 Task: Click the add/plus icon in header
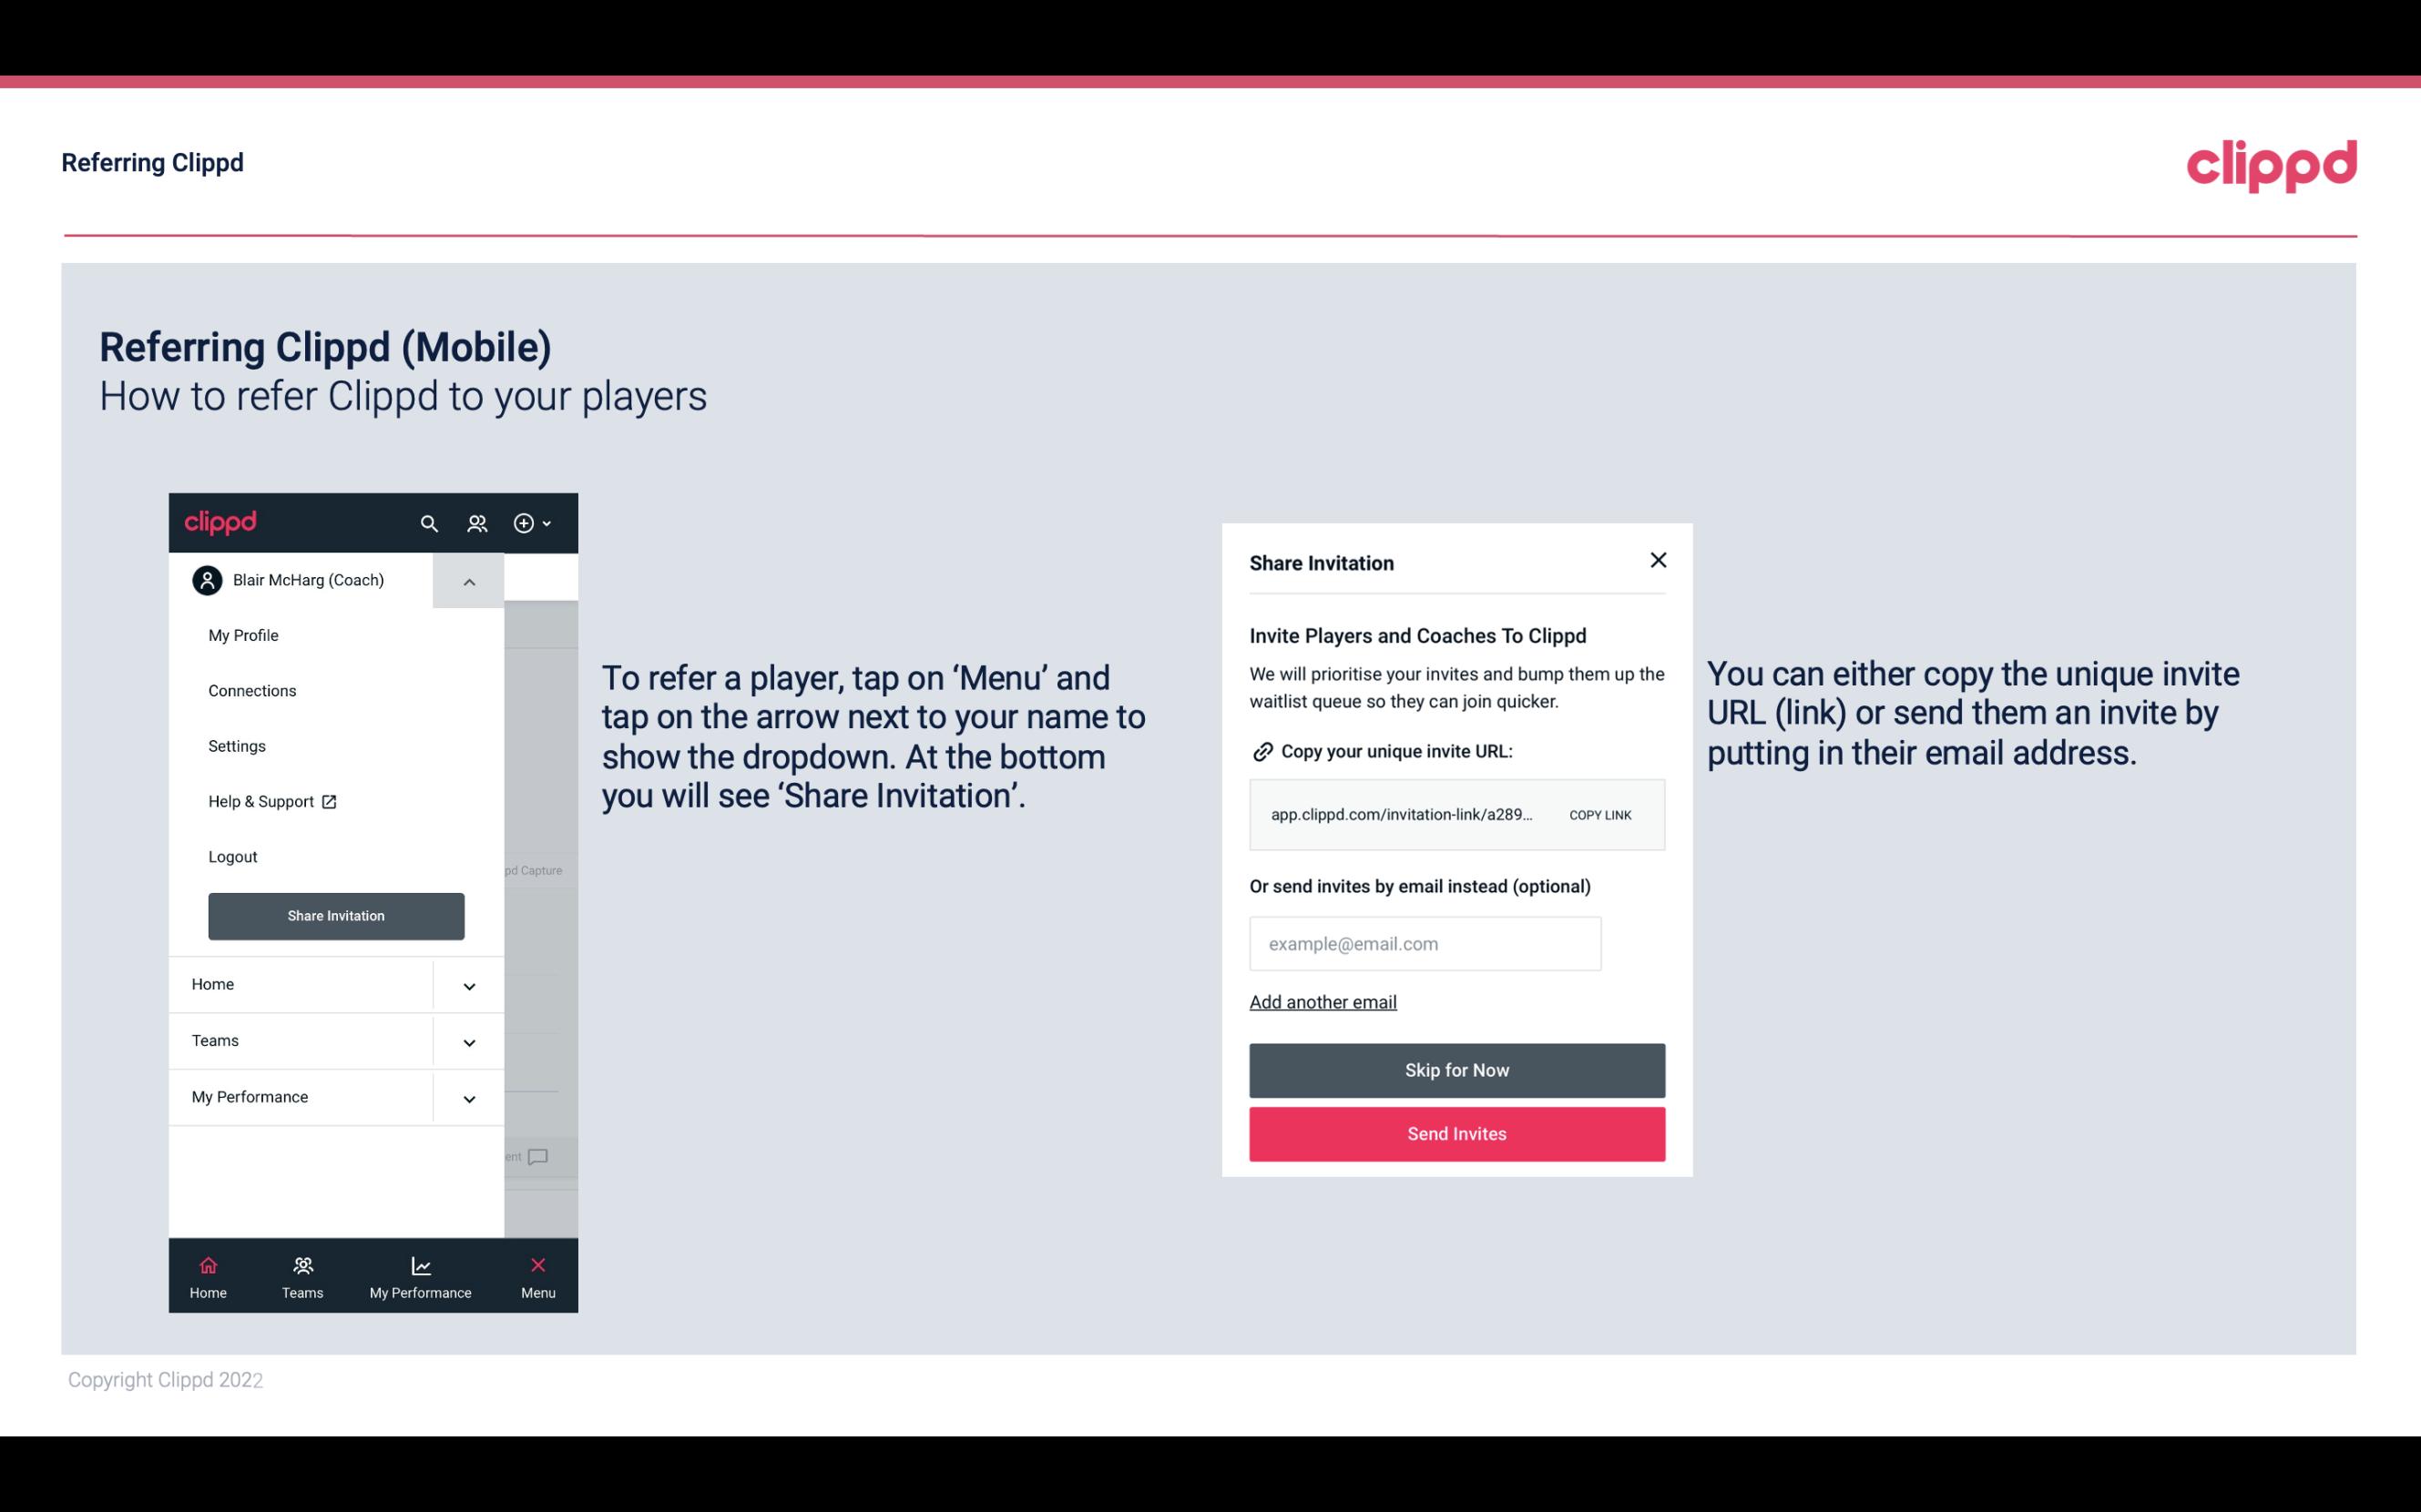(x=526, y=523)
